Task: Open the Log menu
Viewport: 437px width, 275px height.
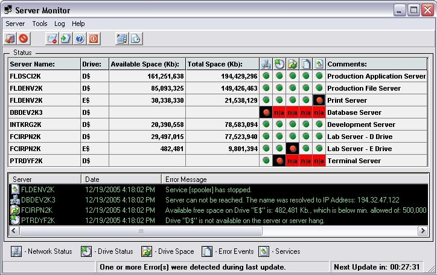Action: point(60,24)
